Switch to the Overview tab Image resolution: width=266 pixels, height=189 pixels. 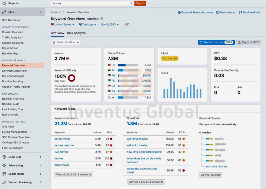(x=57, y=33)
